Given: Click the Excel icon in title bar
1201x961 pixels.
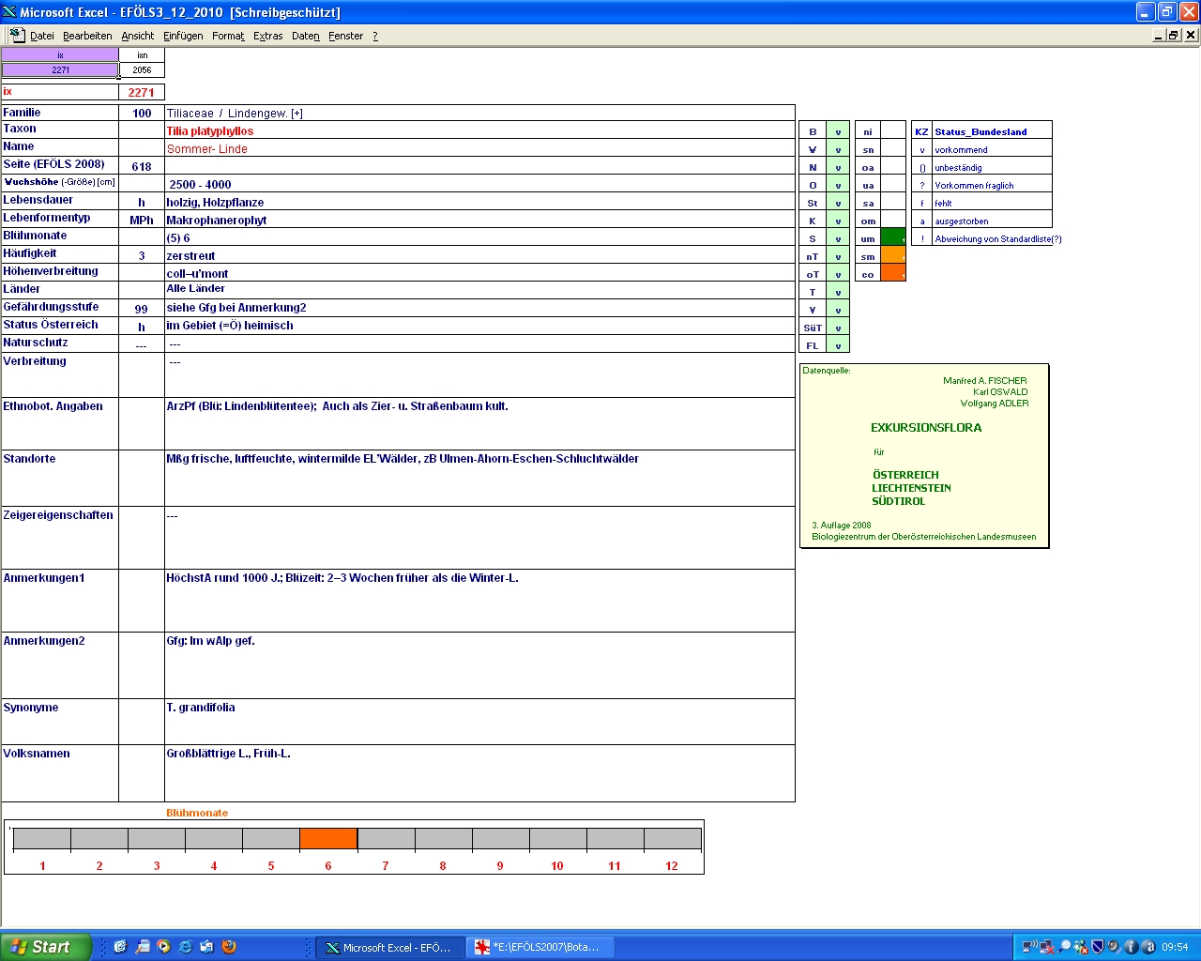Looking at the screenshot, I should (x=10, y=12).
